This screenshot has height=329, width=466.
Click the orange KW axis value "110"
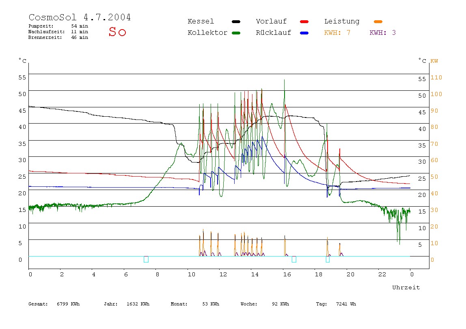pyautogui.click(x=436, y=77)
